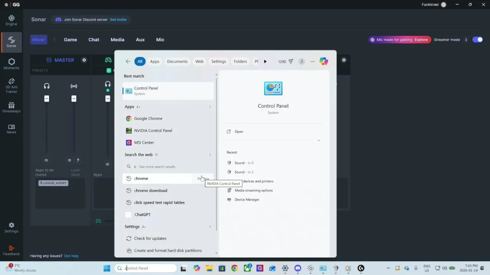Viewport: 490px width, 275px height.
Task: Open the J account avatar in search
Action: coord(301,61)
